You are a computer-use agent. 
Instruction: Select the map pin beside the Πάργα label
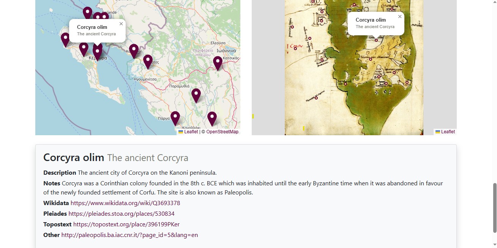click(175, 118)
